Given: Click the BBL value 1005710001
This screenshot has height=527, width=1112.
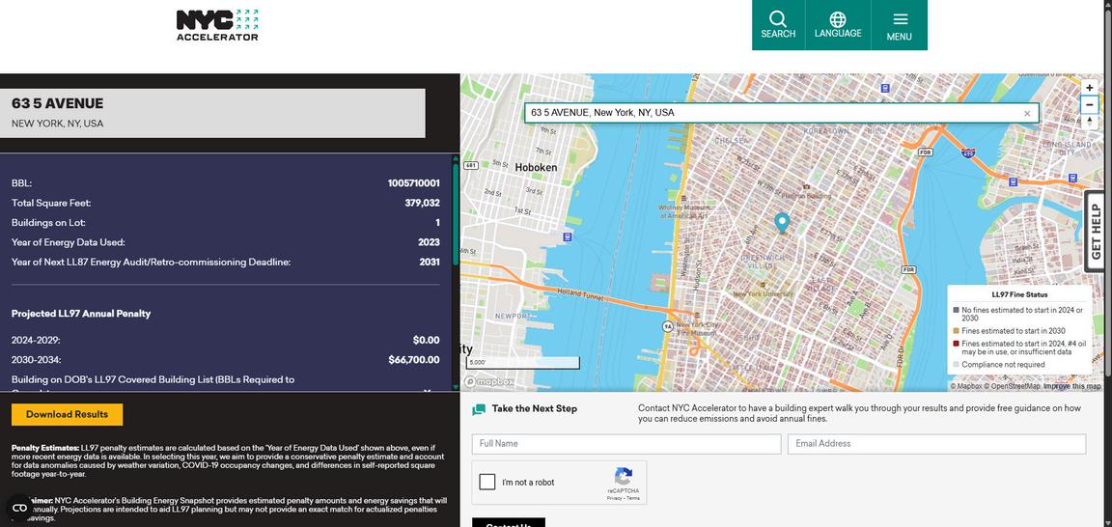Looking at the screenshot, I should click(413, 183).
